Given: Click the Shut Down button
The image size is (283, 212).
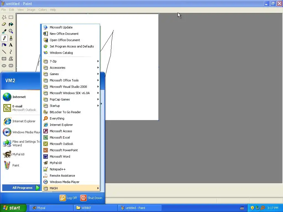Looking at the screenshot, I should pyautogui.click(x=91, y=198).
